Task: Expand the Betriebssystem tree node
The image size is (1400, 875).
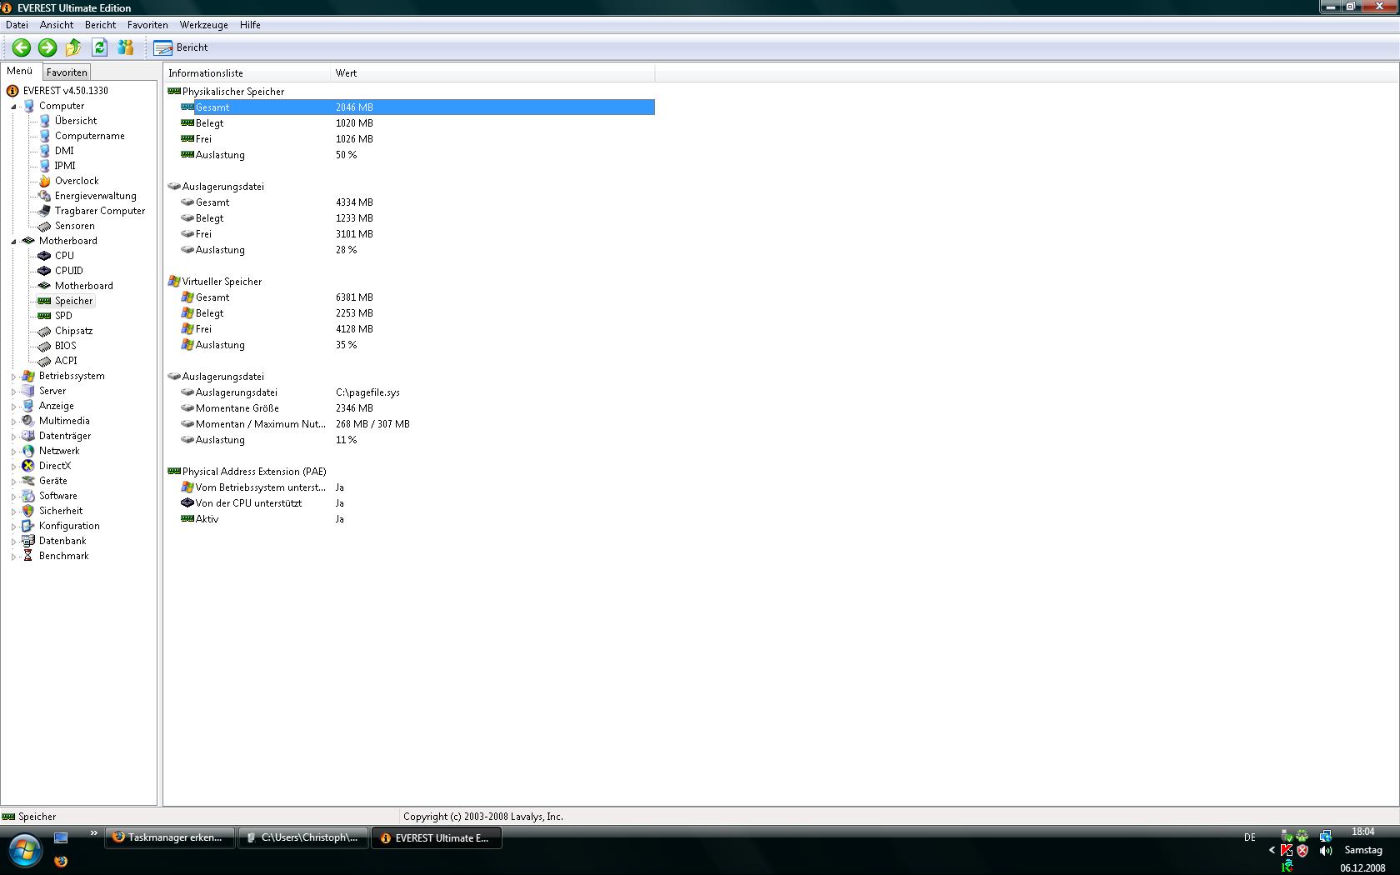Action: [13, 377]
